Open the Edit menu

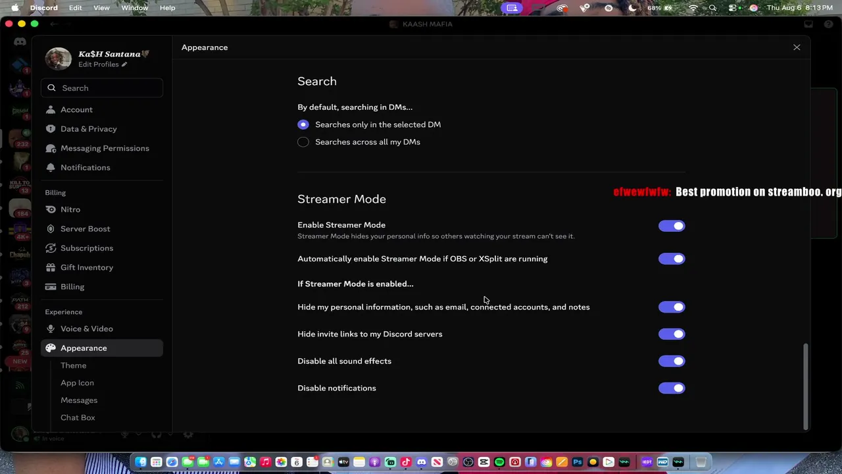pyautogui.click(x=76, y=8)
